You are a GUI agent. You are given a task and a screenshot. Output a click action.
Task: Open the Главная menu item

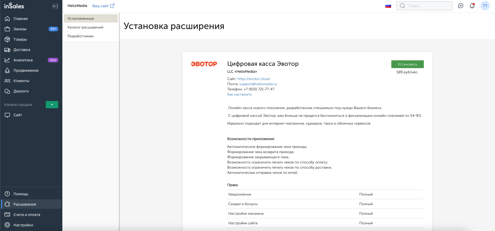tap(31, 19)
